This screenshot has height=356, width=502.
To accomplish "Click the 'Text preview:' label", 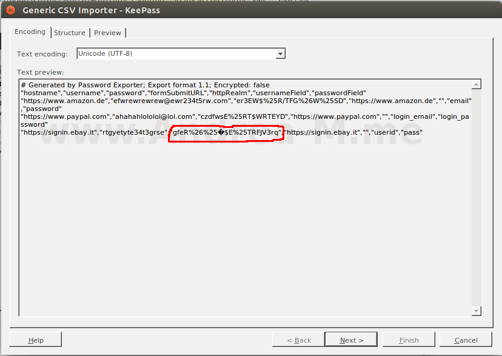I will coord(41,72).
